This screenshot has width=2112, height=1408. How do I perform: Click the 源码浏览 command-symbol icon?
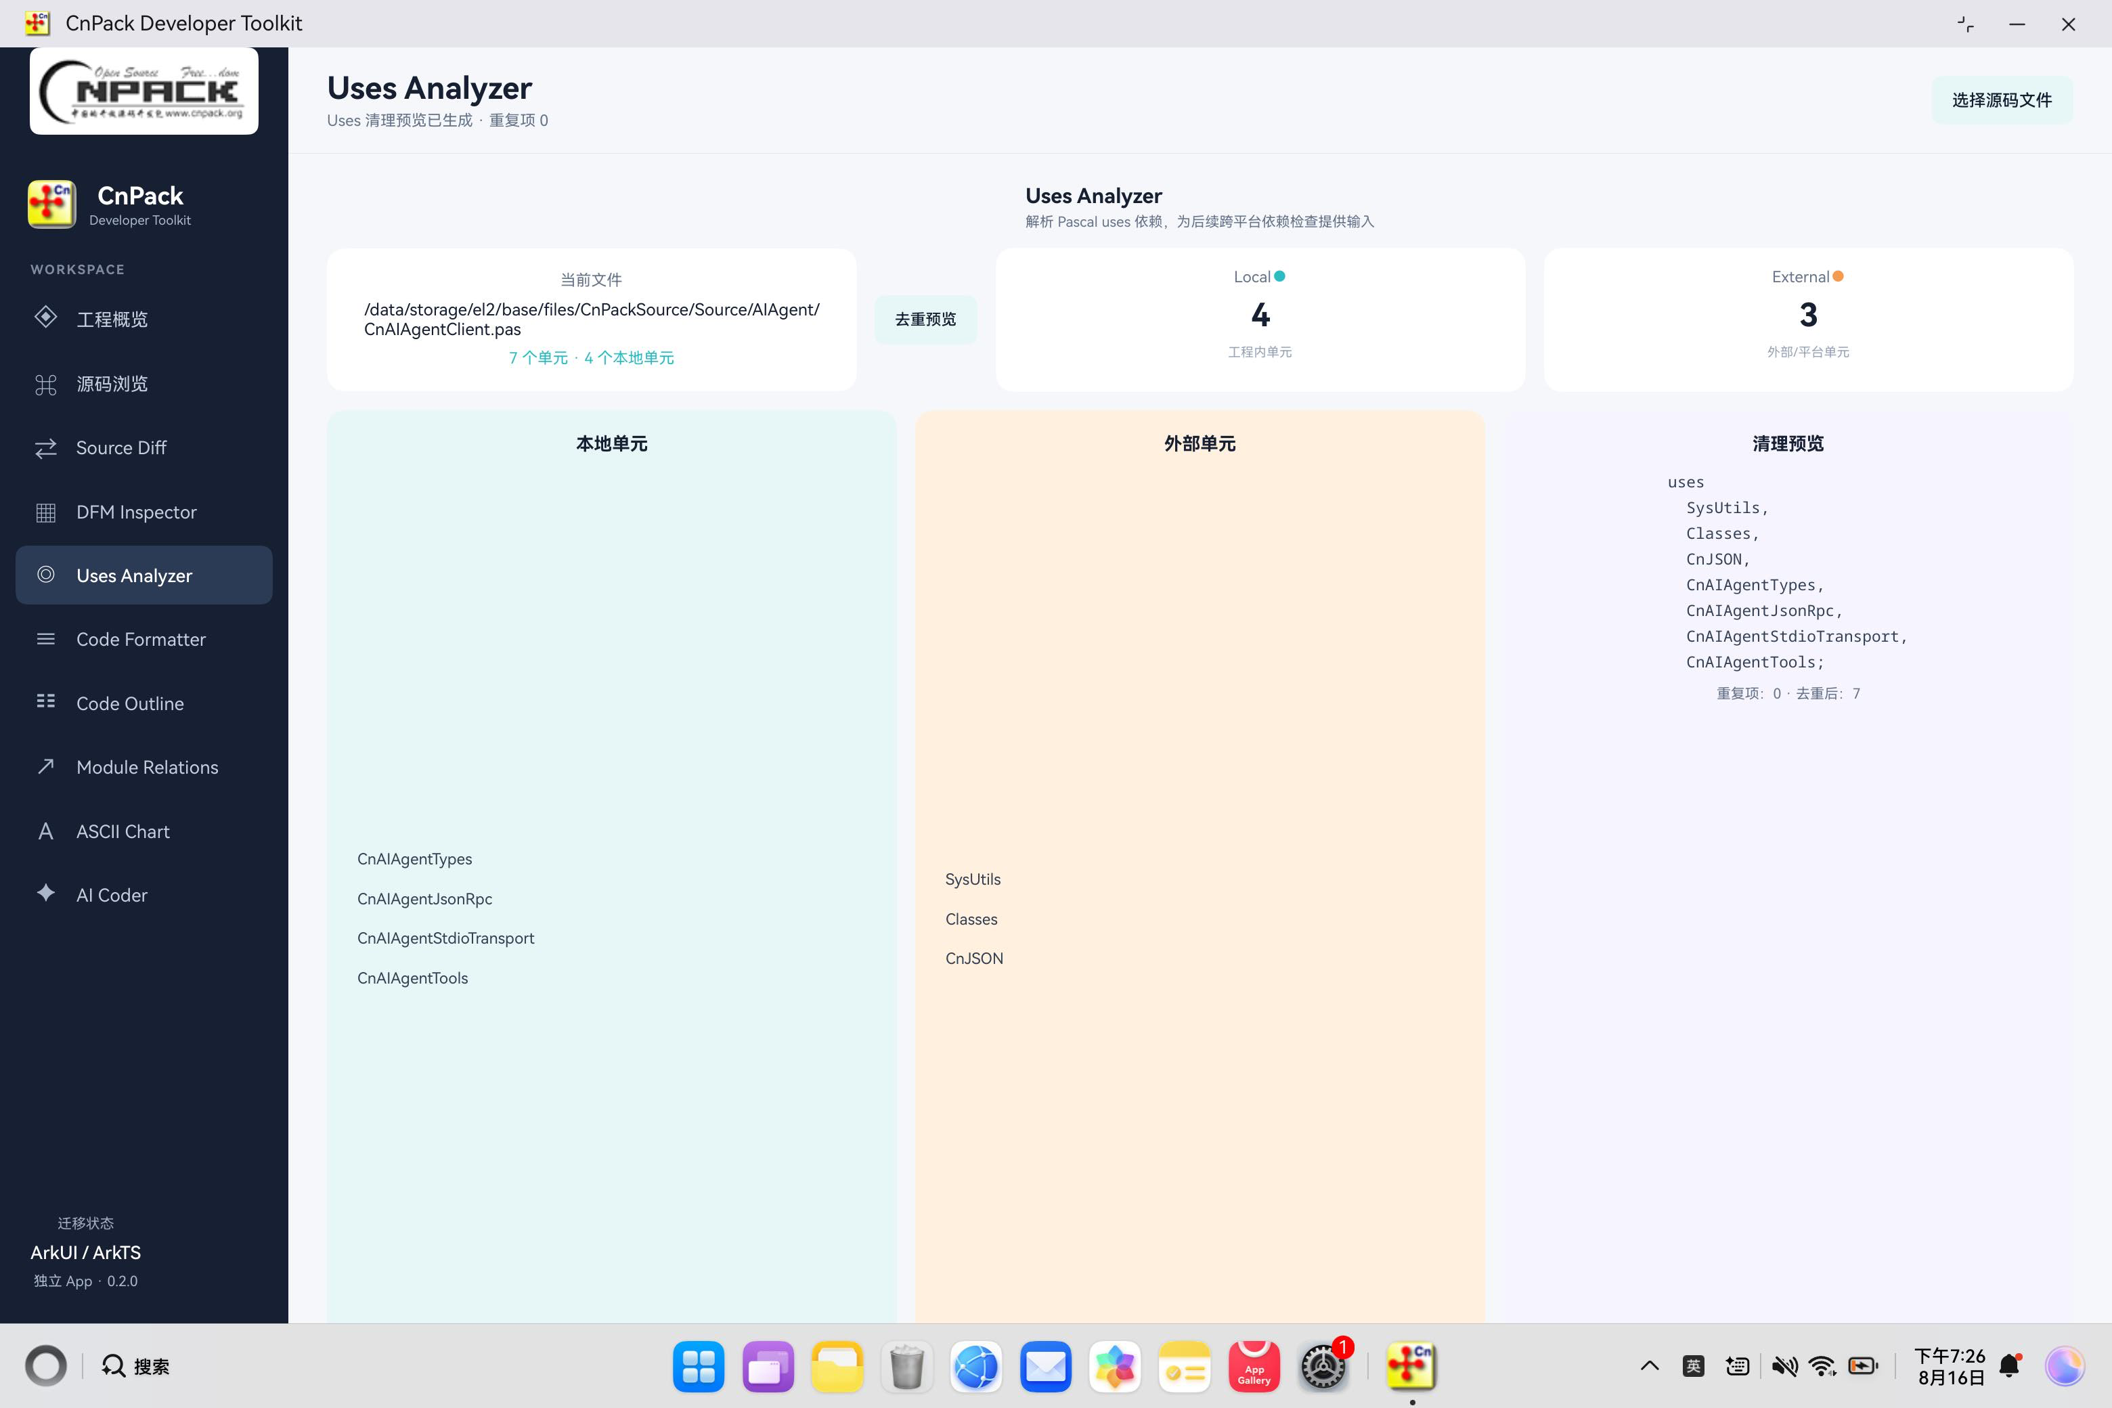click(x=46, y=384)
